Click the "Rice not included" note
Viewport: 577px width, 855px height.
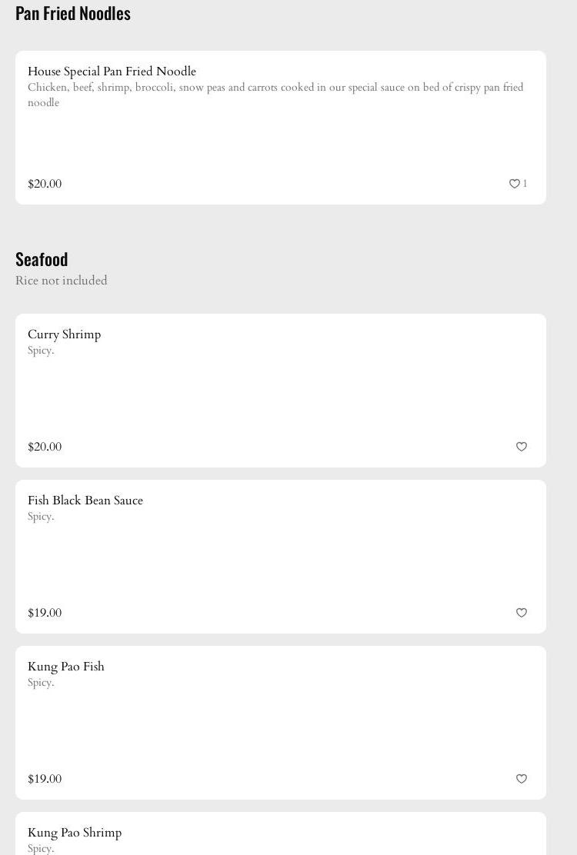[62, 281]
